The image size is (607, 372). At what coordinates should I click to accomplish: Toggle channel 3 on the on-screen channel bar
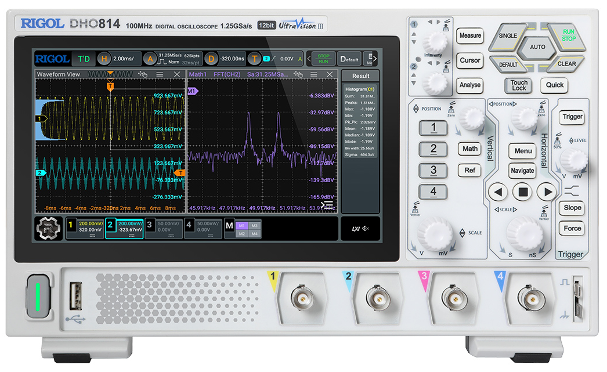pos(164,229)
